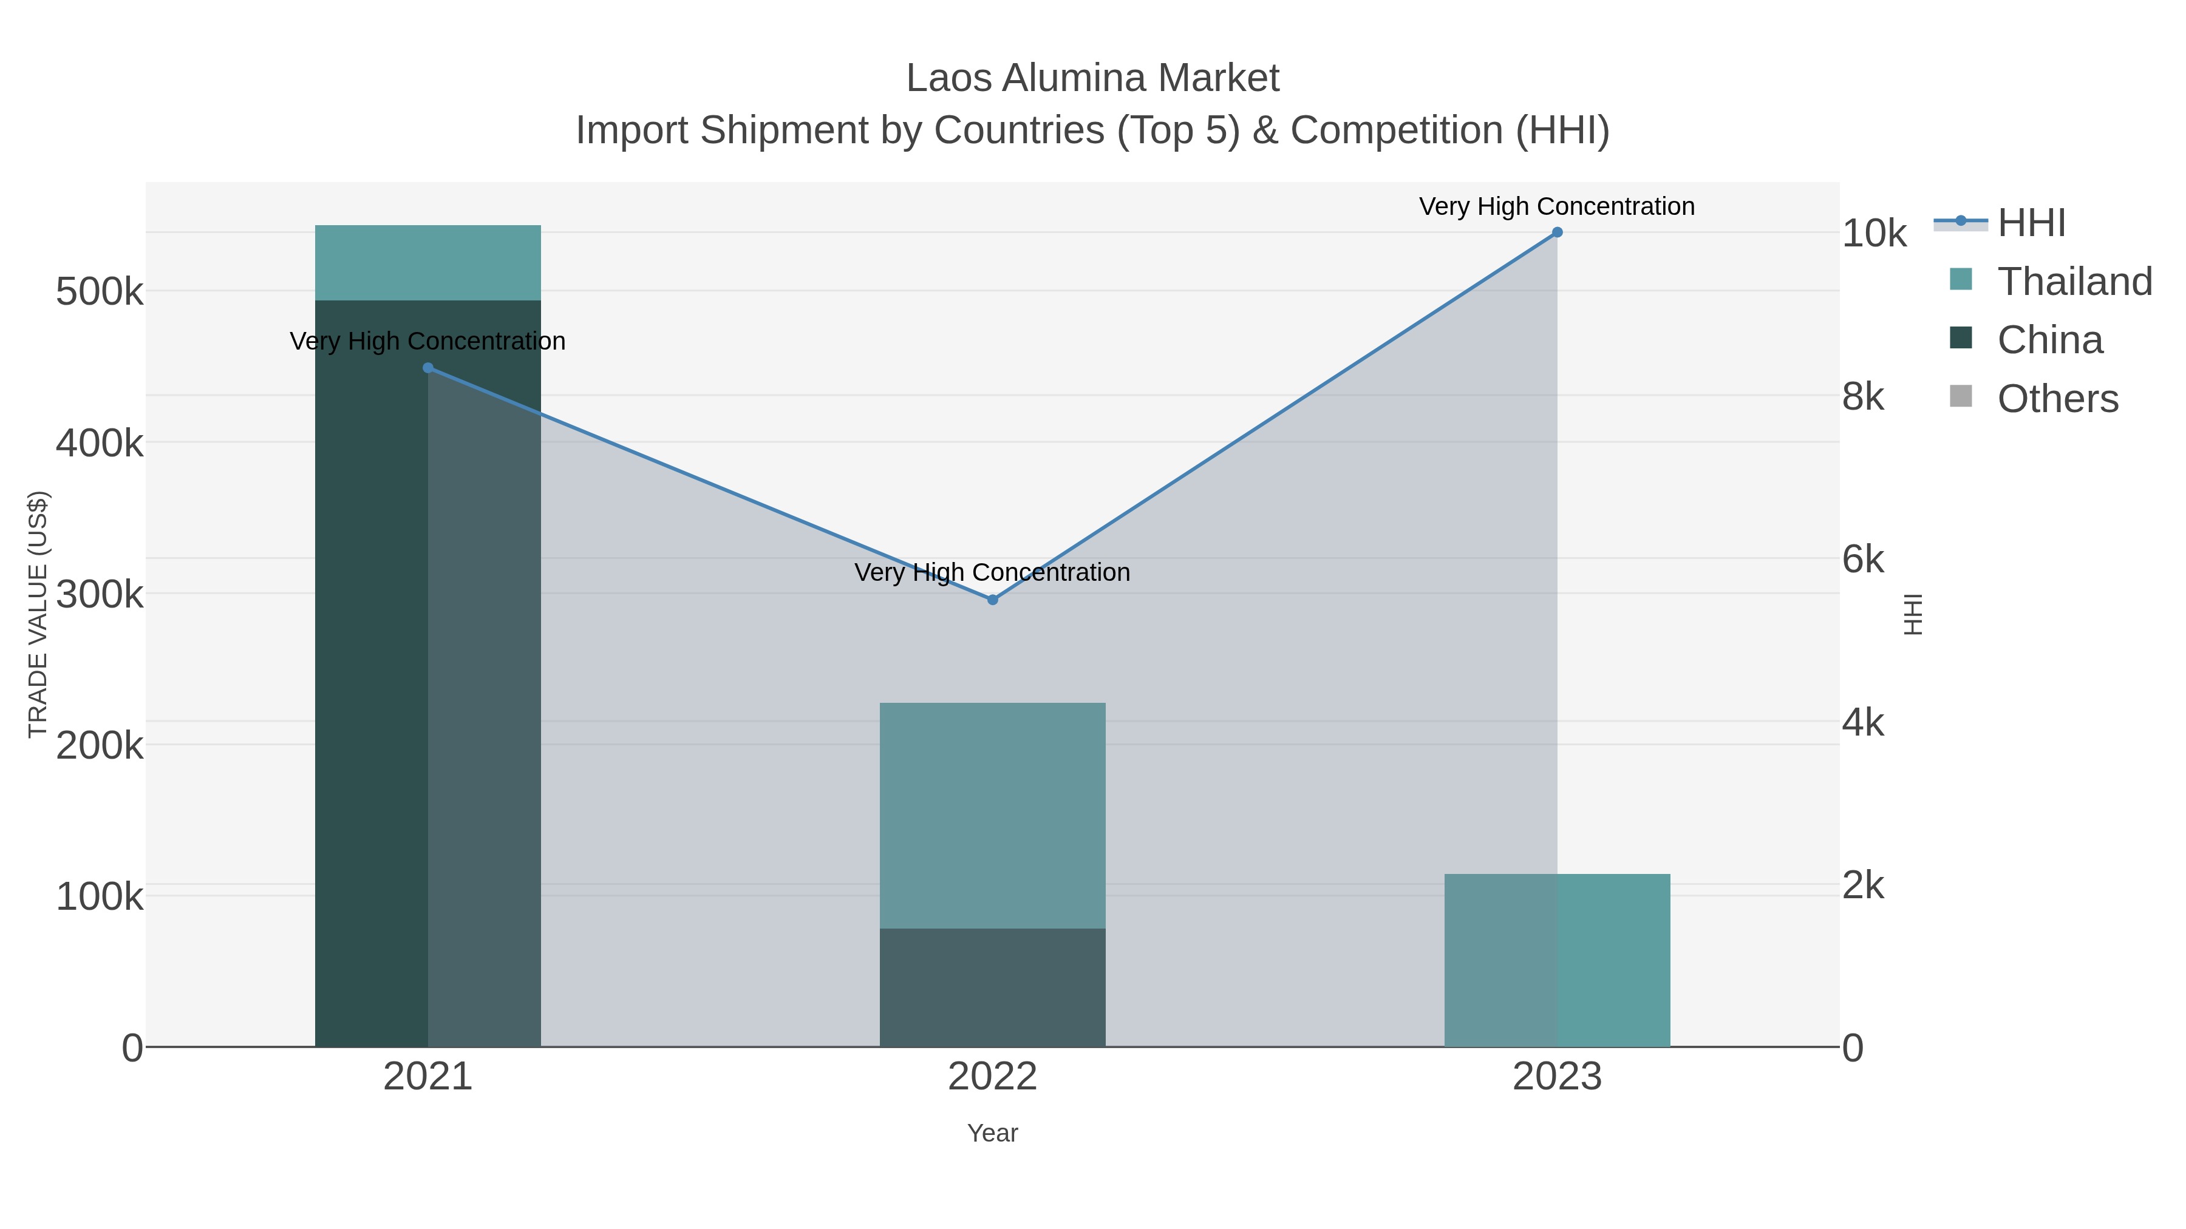Click 'Very High Concentration' label above 2022
The height and width of the screenshot is (1229, 2186).
pyautogui.click(x=993, y=572)
